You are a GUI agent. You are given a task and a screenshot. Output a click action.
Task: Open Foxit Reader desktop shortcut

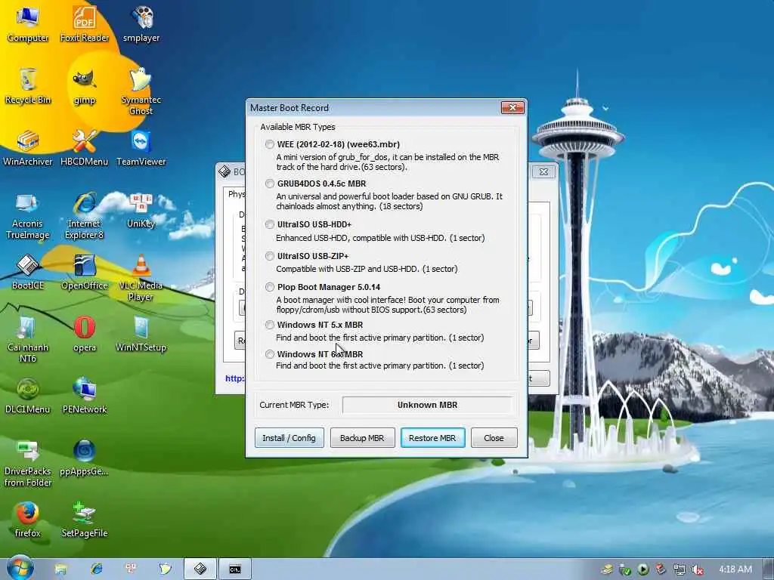[x=85, y=23]
